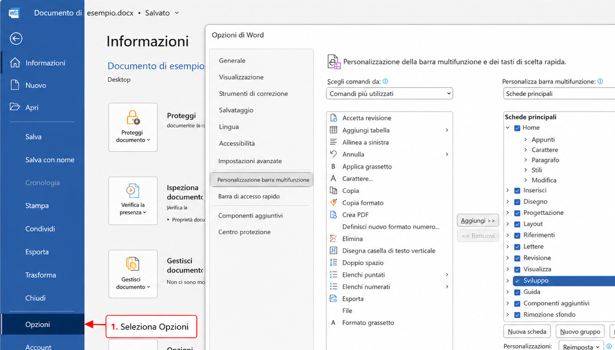The height and width of the screenshot is (350, 615).
Task: Open the Reimposta dropdown
Action: coord(581,346)
